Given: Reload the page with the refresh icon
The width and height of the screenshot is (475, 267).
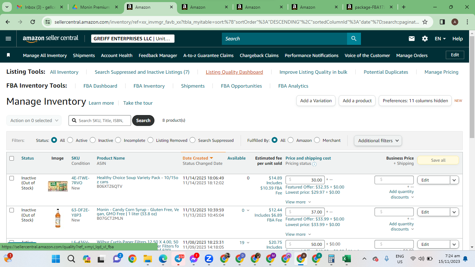Looking at the screenshot, I should pyautogui.click(x=33, y=22).
